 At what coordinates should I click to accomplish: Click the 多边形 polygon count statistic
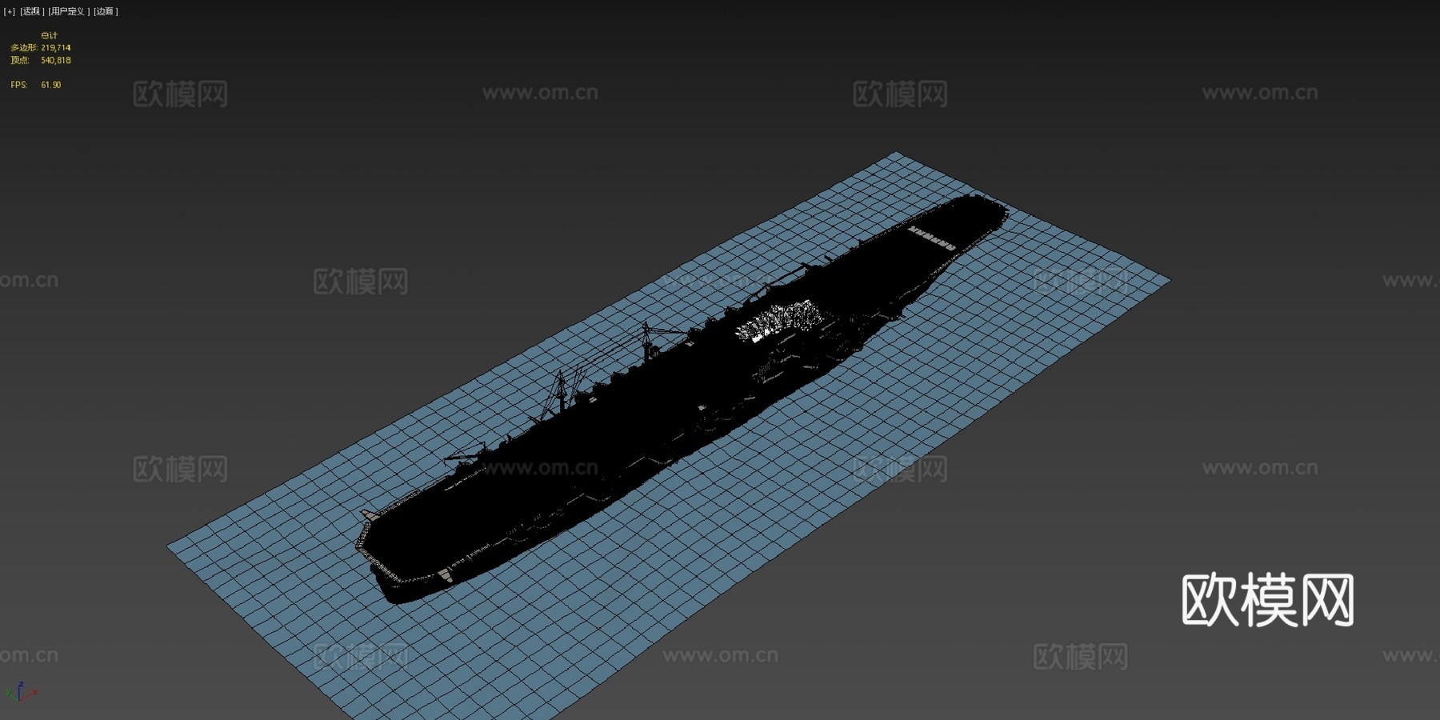pyautogui.click(x=38, y=47)
